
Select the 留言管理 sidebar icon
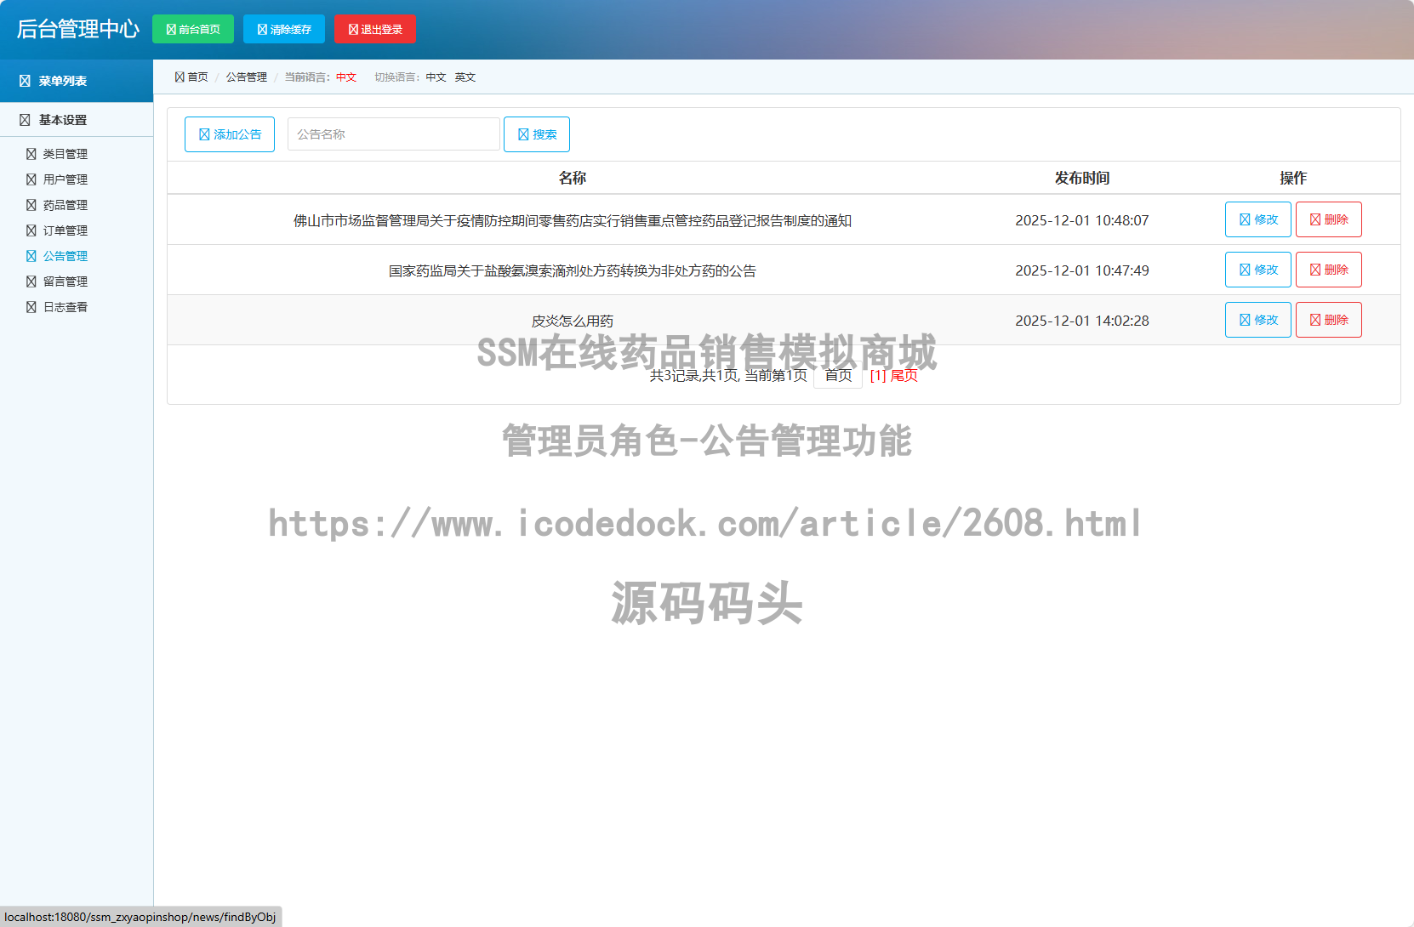tap(30, 282)
